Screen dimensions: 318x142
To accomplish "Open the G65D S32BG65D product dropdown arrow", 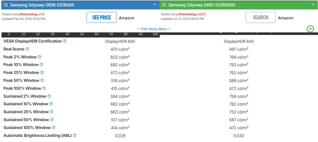I will coord(313,5).
